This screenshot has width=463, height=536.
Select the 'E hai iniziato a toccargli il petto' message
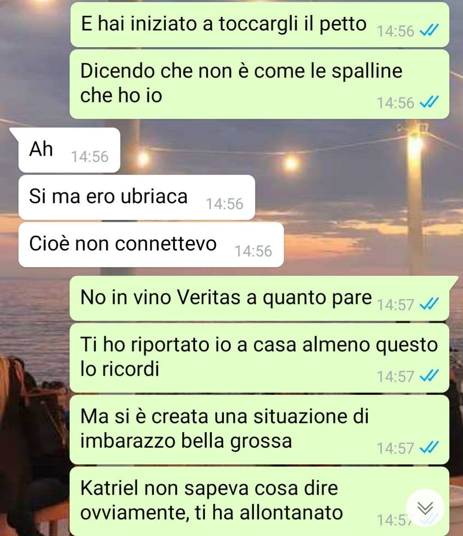[259, 24]
